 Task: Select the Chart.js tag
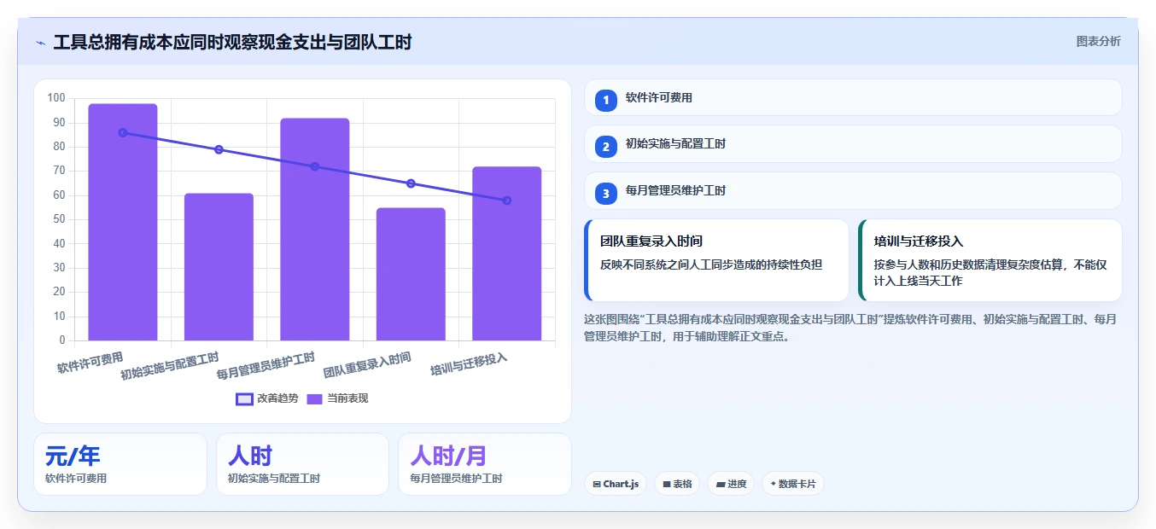coord(616,484)
